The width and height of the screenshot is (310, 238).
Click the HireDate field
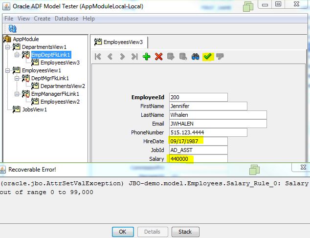[199, 141]
